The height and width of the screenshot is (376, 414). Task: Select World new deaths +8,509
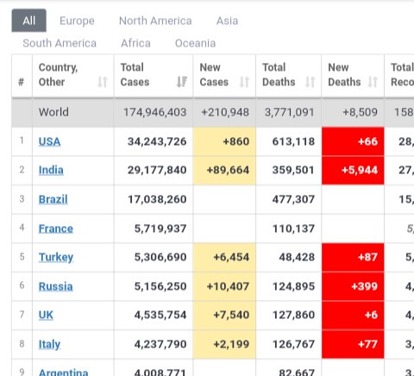(x=360, y=112)
